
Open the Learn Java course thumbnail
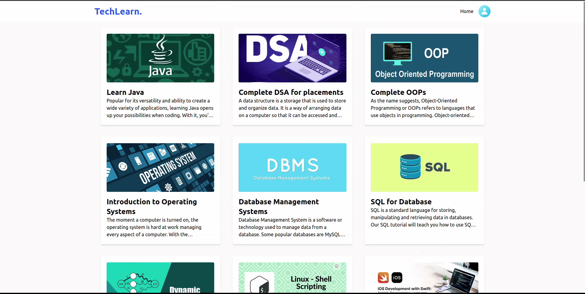click(x=160, y=58)
